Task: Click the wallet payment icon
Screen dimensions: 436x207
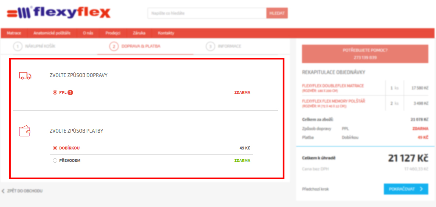Action: (x=25, y=131)
